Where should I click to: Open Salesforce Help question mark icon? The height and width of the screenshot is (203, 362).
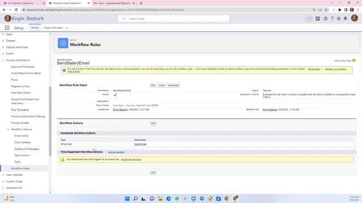pyautogui.click(x=332, y=19)
